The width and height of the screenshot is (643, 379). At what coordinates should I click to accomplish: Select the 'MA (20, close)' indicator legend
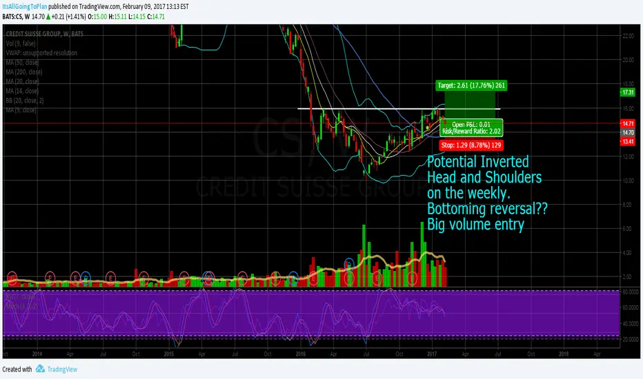[22, 81]
